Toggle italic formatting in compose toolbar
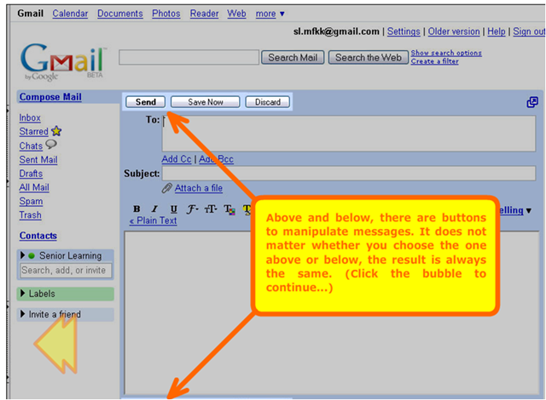546x400 pixels. (x=154, y=209)
